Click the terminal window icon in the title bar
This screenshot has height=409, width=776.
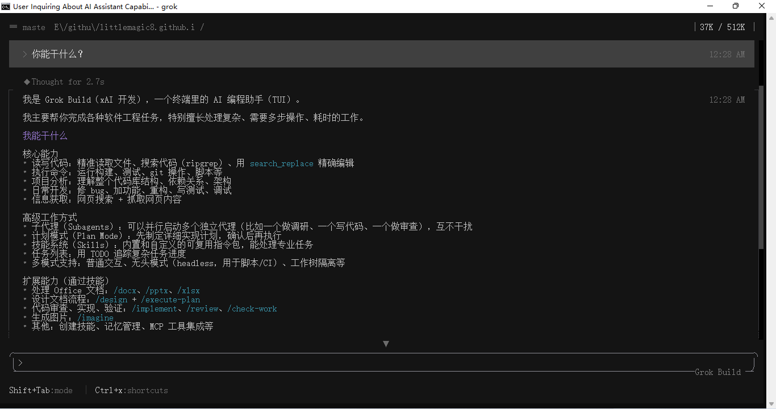6,6
